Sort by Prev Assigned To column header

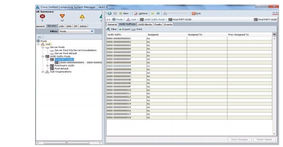(x=250, y=34)
